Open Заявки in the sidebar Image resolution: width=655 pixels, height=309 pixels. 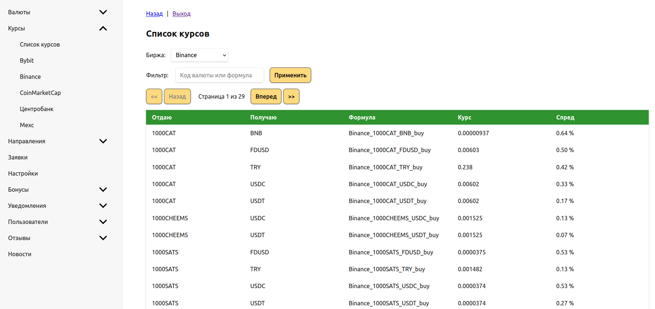[x=18, y=157]
